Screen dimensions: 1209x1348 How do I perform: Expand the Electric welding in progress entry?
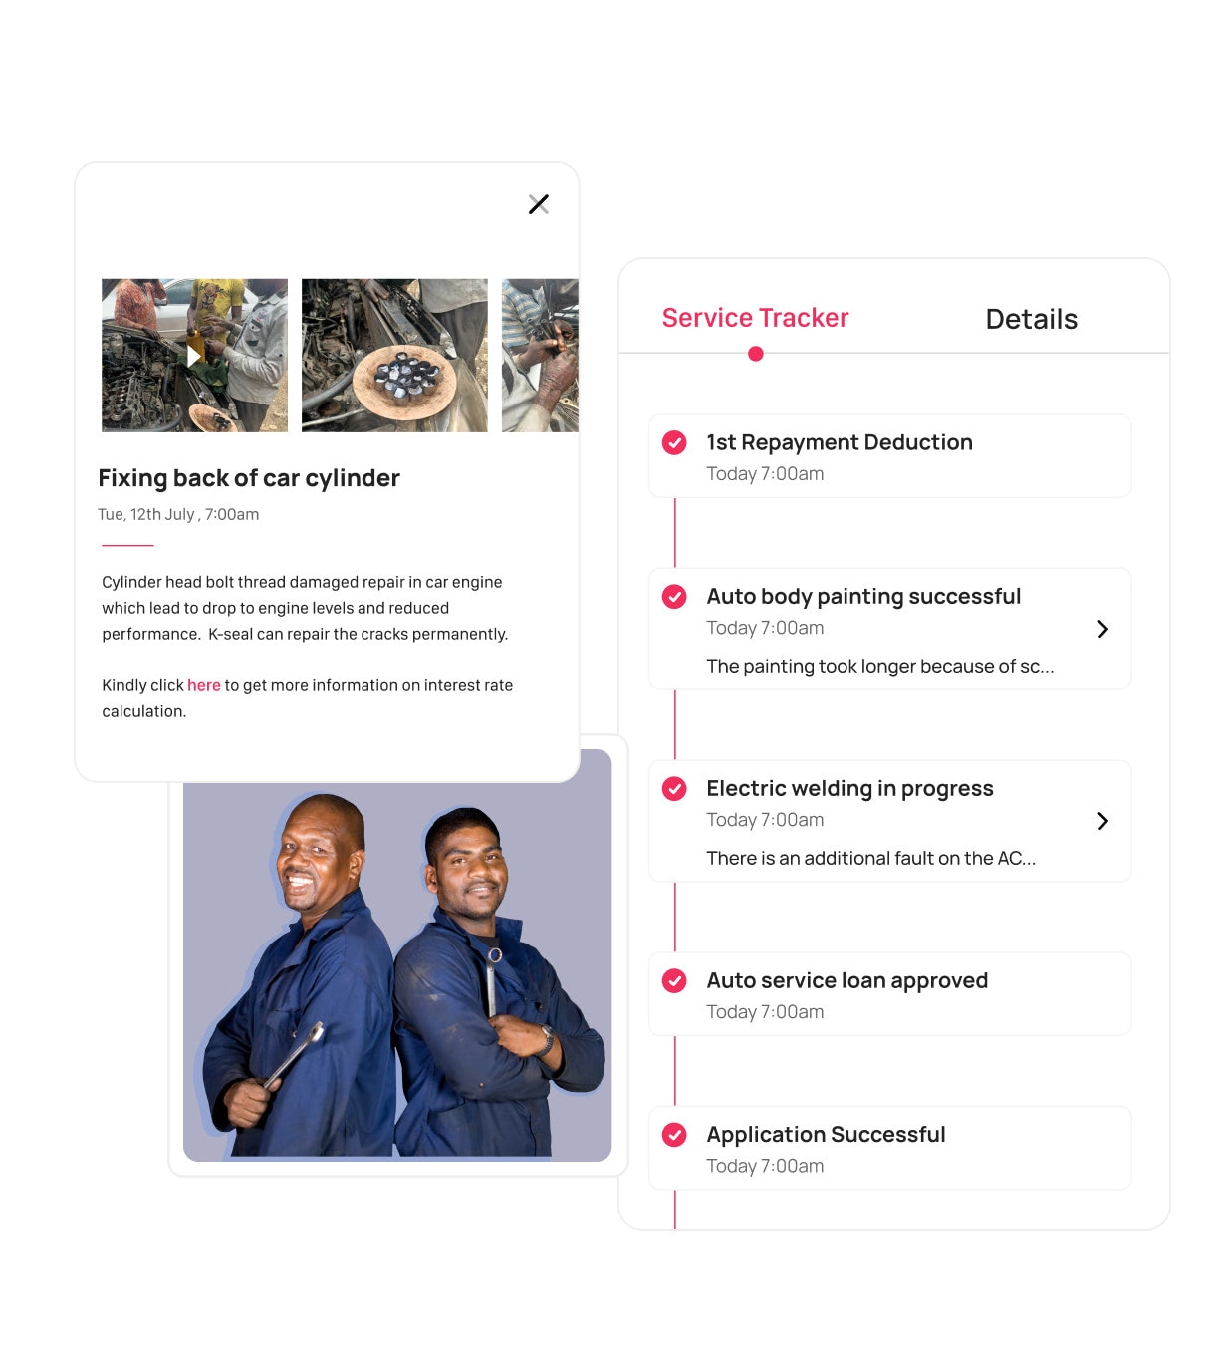click(x=1102, y=821)
